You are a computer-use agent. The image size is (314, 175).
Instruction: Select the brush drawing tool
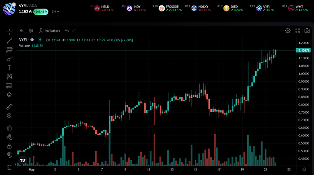[9, 59]
